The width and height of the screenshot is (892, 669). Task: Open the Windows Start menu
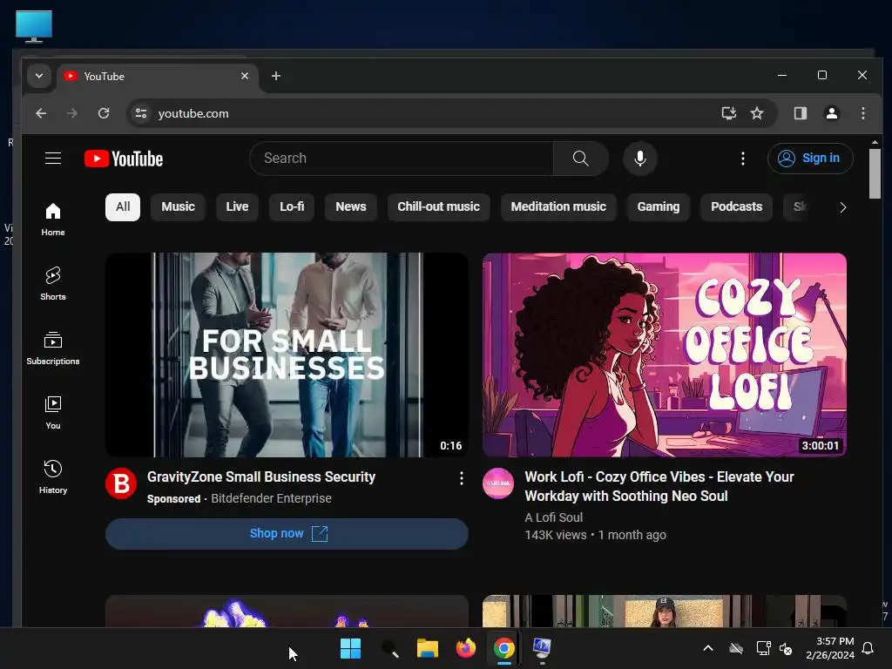pos(350,648)
